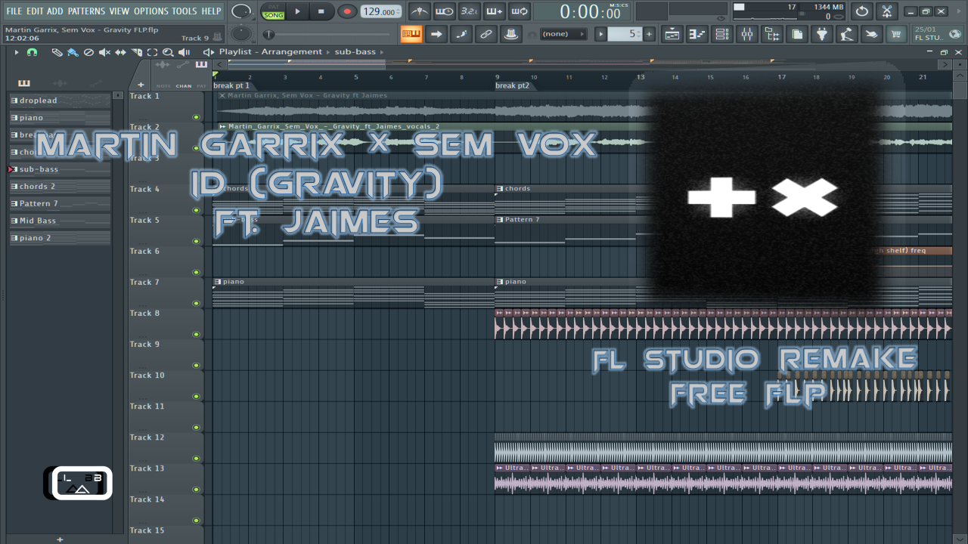Toggle the metronome icon
This screenshot has height=544, width=968.
pyautogui.click(x=420, y=11)
